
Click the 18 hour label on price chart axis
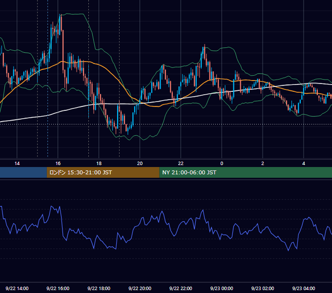(x=99, y=164)
